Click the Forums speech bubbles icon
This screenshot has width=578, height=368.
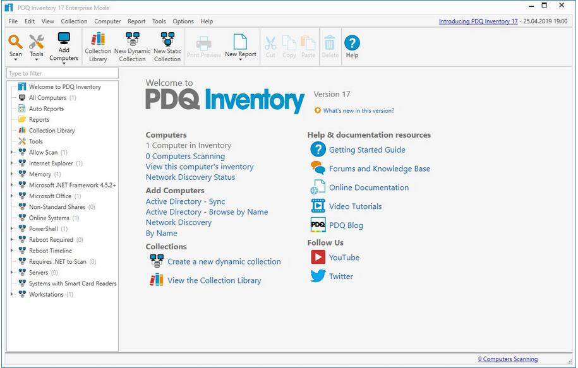coord(318,168)
